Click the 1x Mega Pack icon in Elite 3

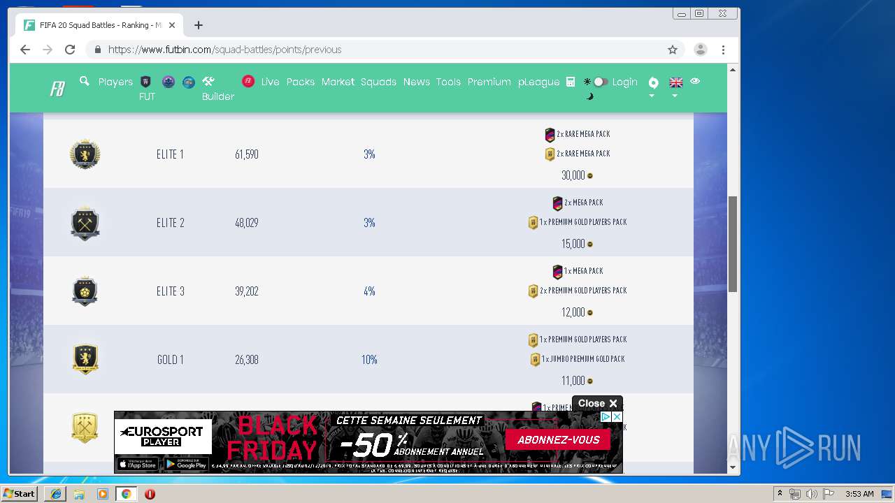click(x=557, y=272)
